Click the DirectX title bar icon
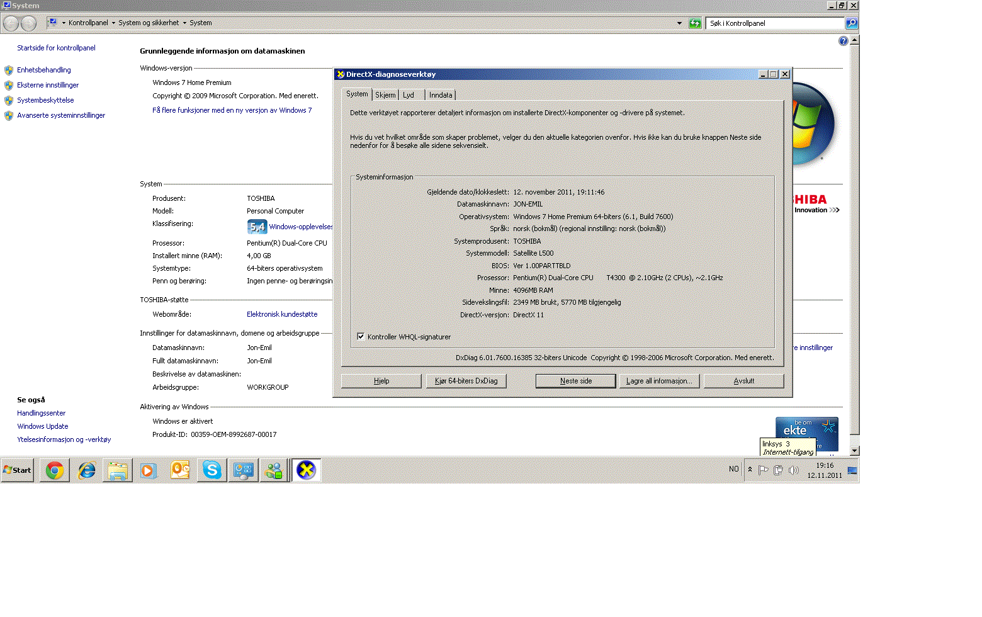Image resolution: width=982 pixels, height=617 pixels. tap(341, 74)
